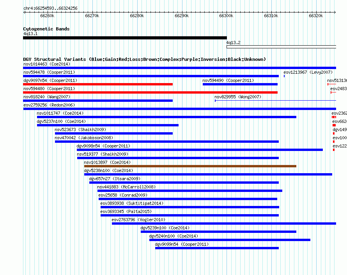Image resolution: width=347 pixels, height=275 pixels.
Task: Click the 66310k ruler tick label
Action: [x=271, y=16]
